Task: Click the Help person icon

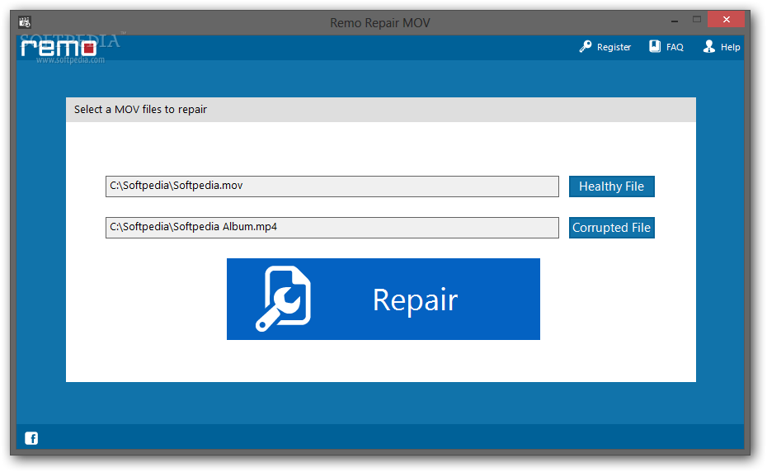Action: tap(708, 46)
